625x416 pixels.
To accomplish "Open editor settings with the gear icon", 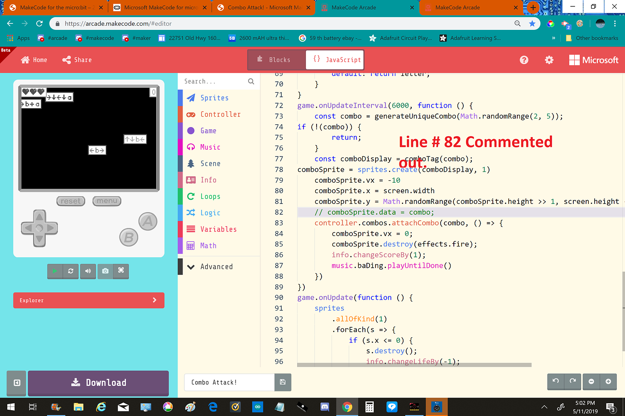I will (x=548, y=60).
